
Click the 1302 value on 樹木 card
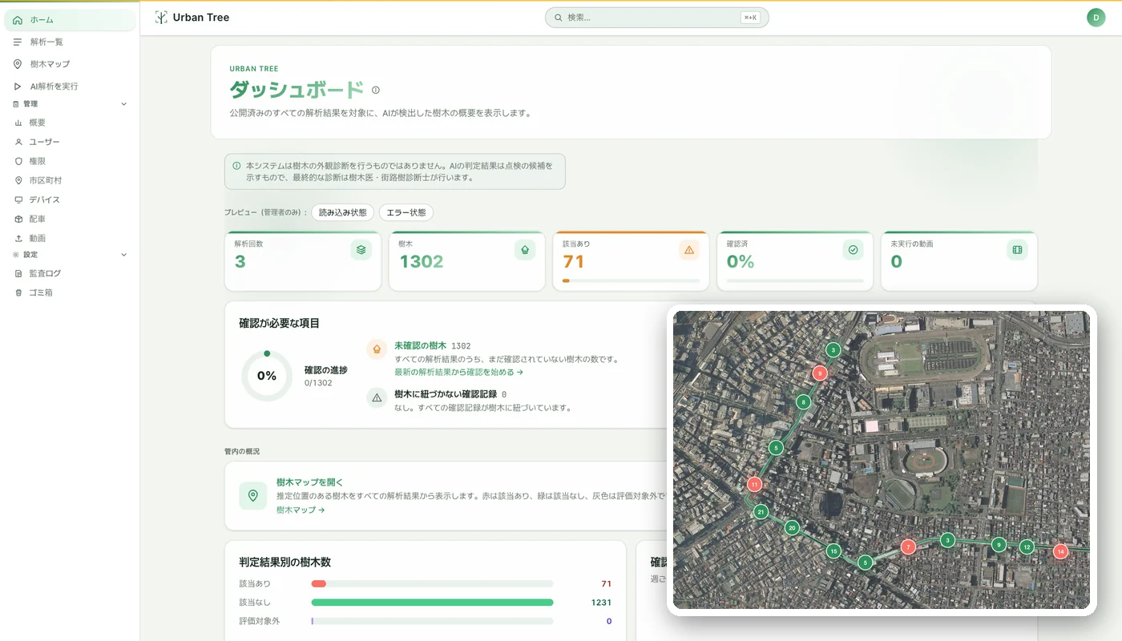pos(421,261)
